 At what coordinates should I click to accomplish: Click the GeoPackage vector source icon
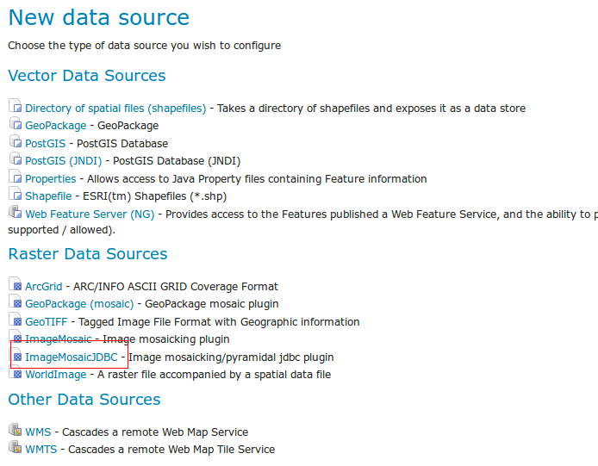(x=16, y=123)
